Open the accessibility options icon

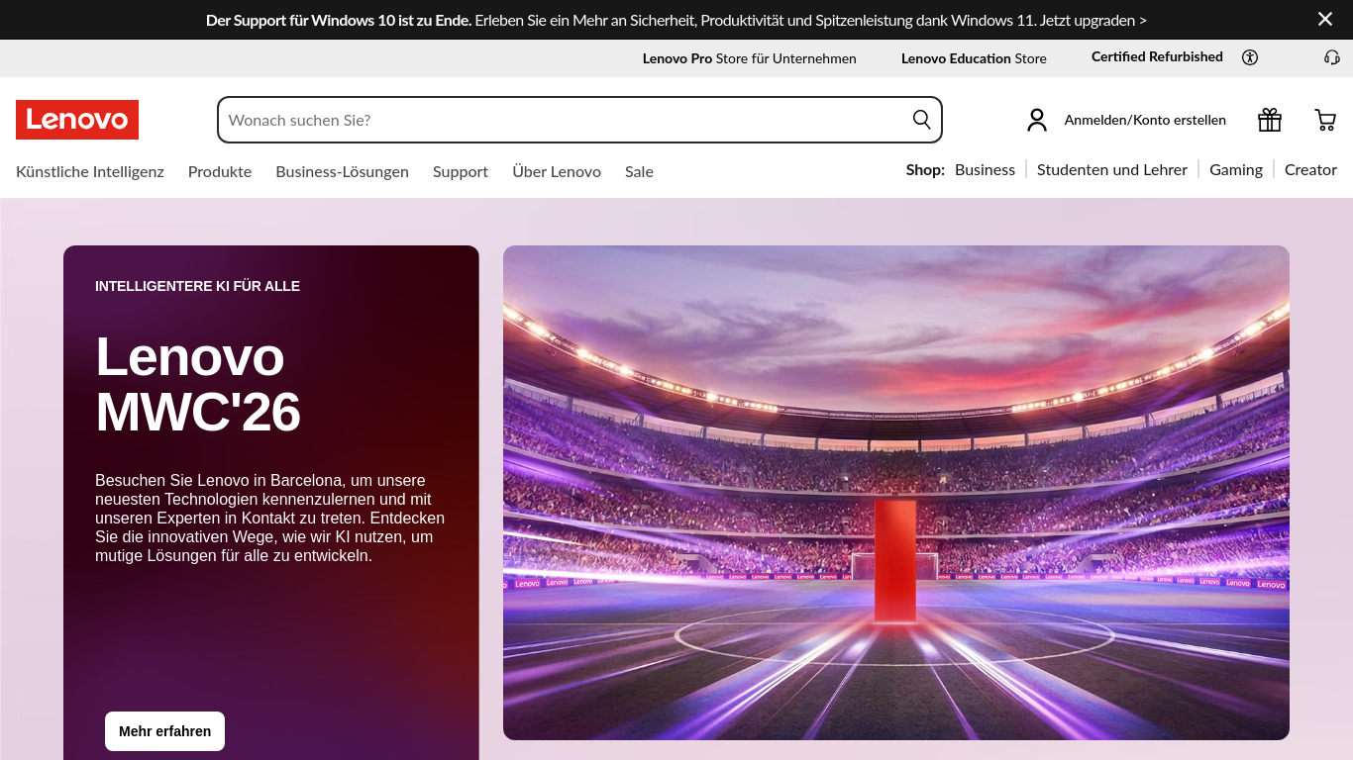click(x=1250, y=57)
